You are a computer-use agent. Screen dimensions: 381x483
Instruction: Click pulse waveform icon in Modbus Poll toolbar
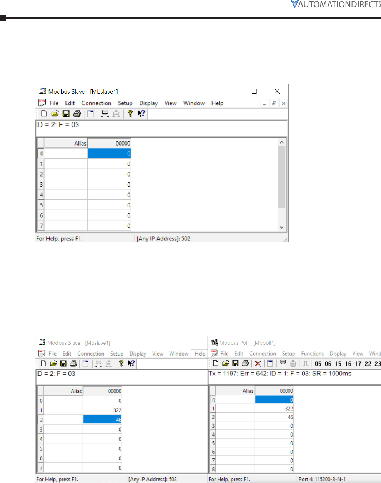[x=306, y=363]
